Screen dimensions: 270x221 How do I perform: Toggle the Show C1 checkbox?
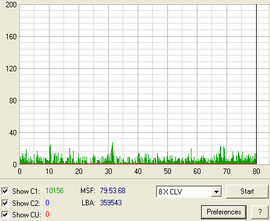tap(5, 191)
